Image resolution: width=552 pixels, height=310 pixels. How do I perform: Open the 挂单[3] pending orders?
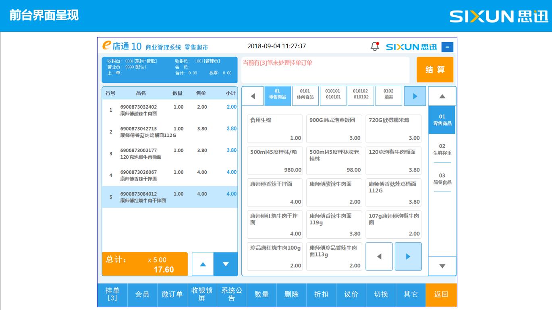[112, 294]
